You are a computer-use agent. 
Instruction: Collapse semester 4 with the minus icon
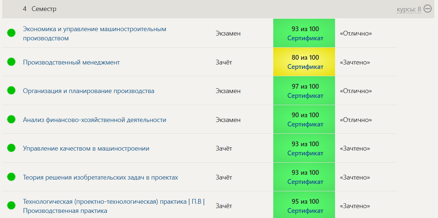[x=427, y=9]
